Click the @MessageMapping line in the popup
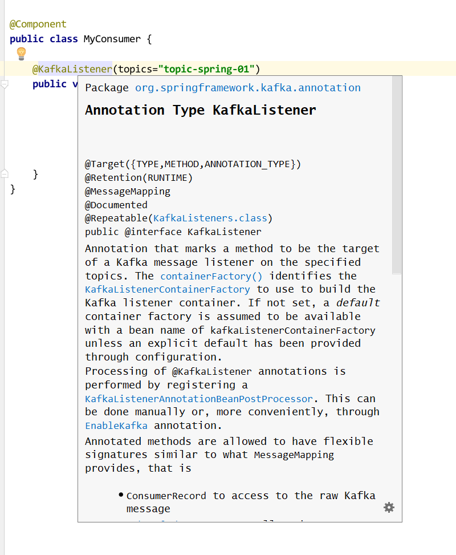This screenshot has height=555, width=456. coord(128,192)
